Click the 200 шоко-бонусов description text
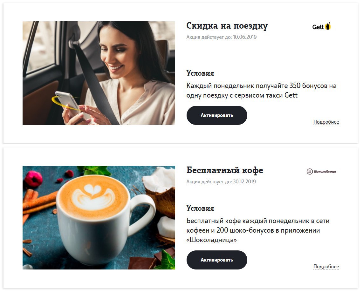Viewport: 363px width, 293px height. point(258,230)
